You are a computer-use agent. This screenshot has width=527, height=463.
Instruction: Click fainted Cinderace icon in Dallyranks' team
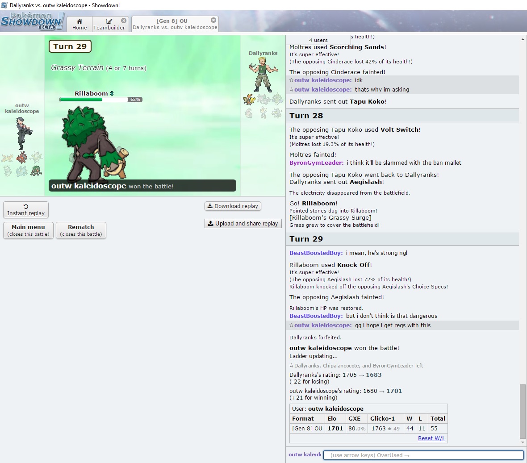263,113
